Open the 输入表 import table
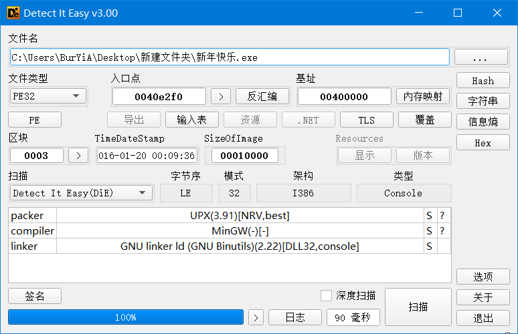 point(192,120)
